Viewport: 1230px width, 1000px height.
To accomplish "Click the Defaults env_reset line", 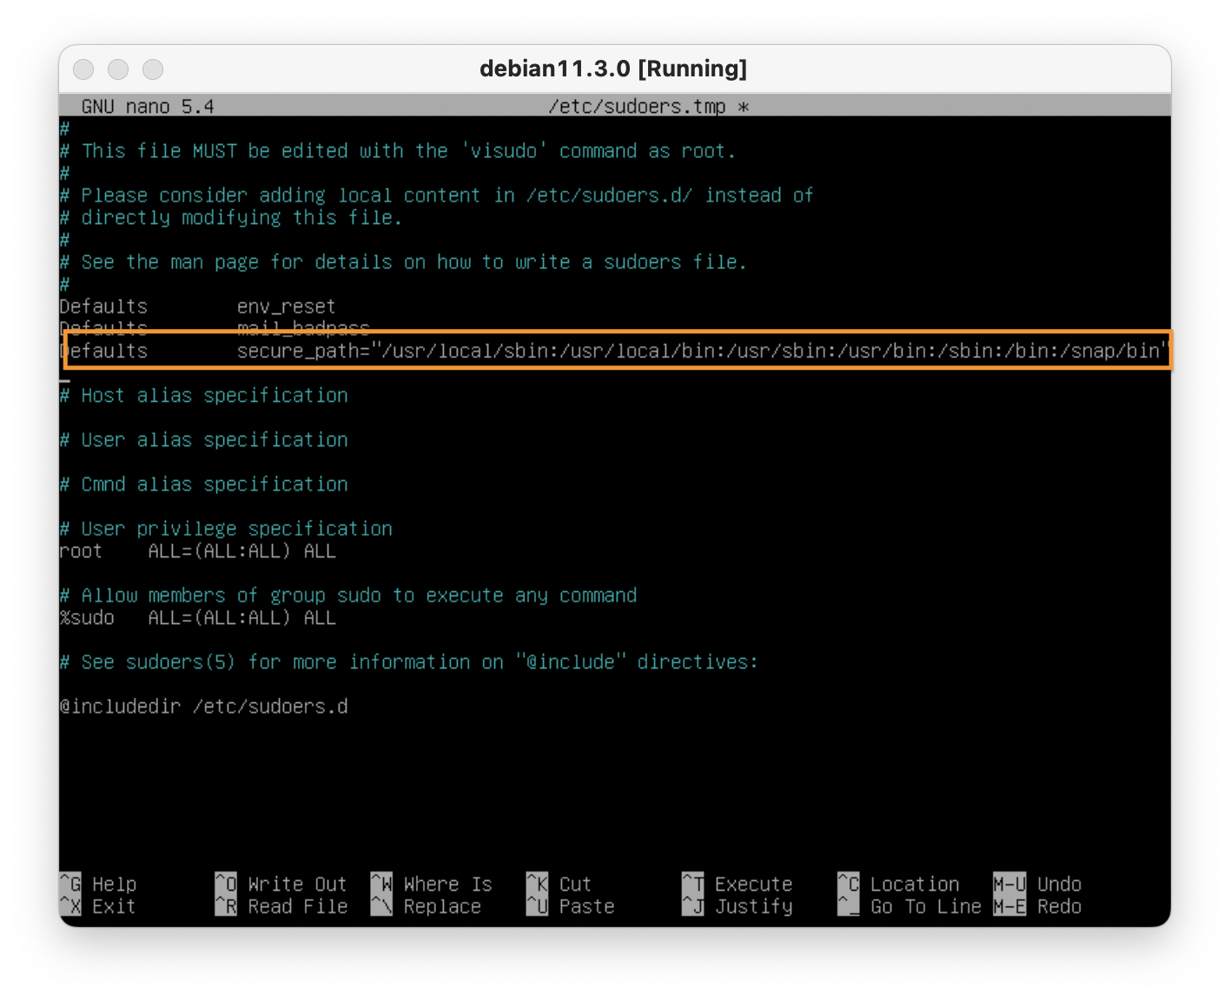I will coord(197,306).
